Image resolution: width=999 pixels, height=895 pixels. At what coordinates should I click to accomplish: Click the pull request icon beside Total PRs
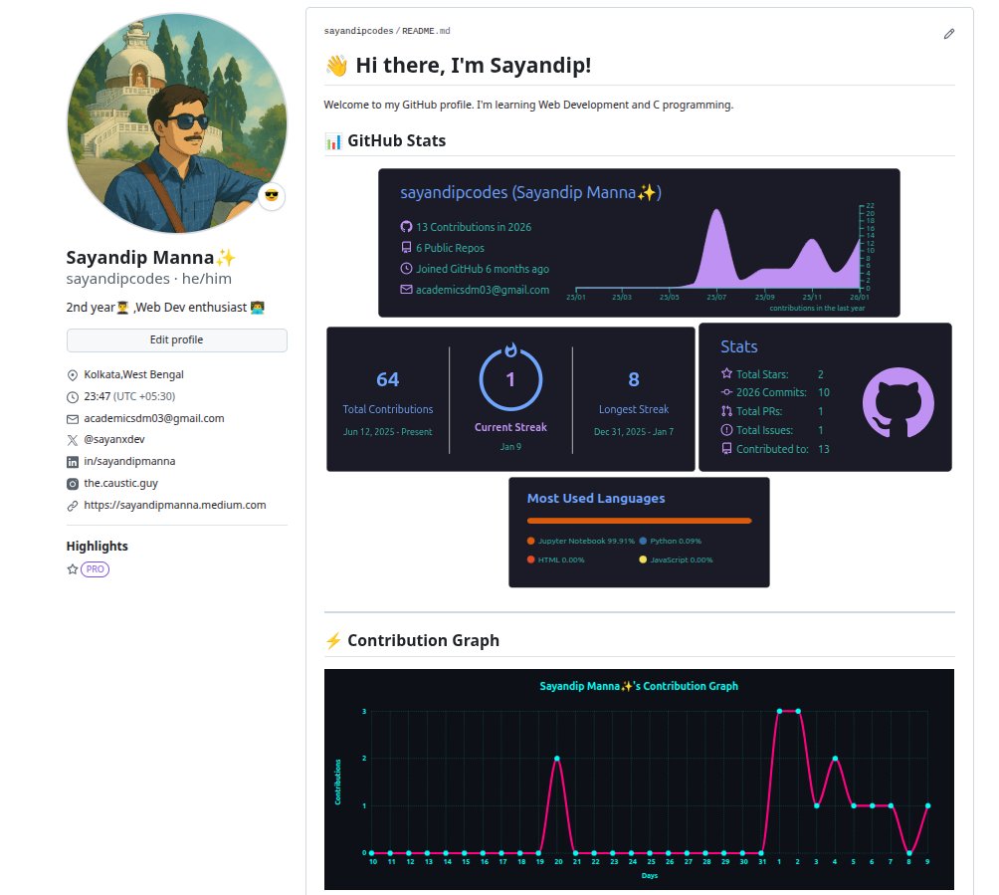(726, 411)
